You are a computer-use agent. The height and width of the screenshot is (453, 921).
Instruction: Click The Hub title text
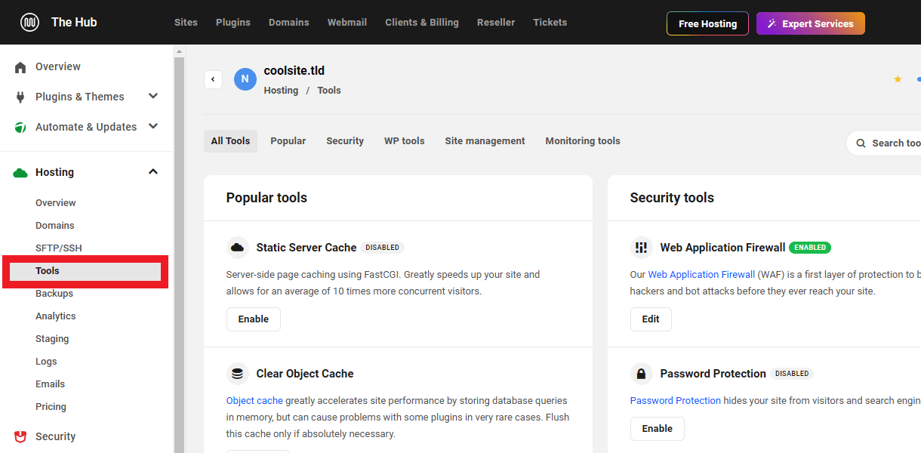coord(74,23)
